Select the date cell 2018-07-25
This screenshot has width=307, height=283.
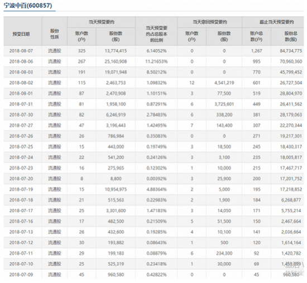pyautogui.click(x=21, y=147)
